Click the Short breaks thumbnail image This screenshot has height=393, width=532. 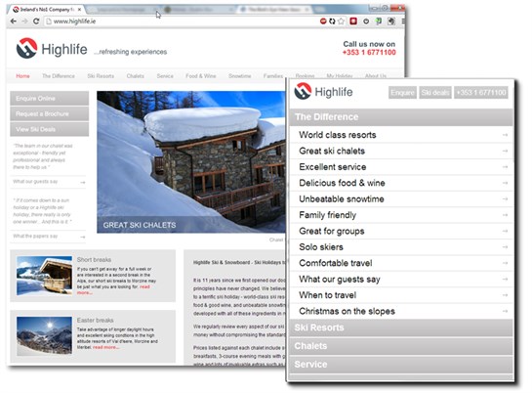[x=45, y=276]
